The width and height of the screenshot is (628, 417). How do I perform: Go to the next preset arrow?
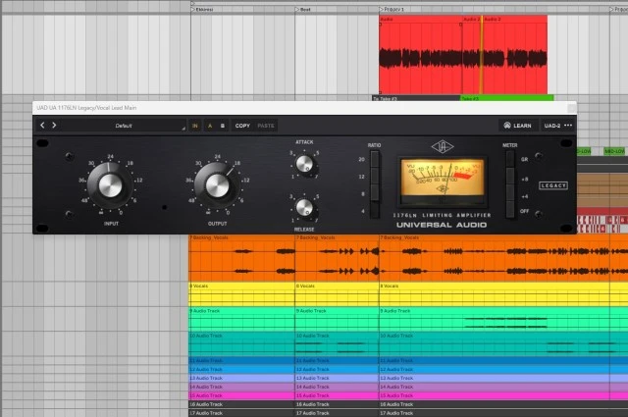click(54, 126)
